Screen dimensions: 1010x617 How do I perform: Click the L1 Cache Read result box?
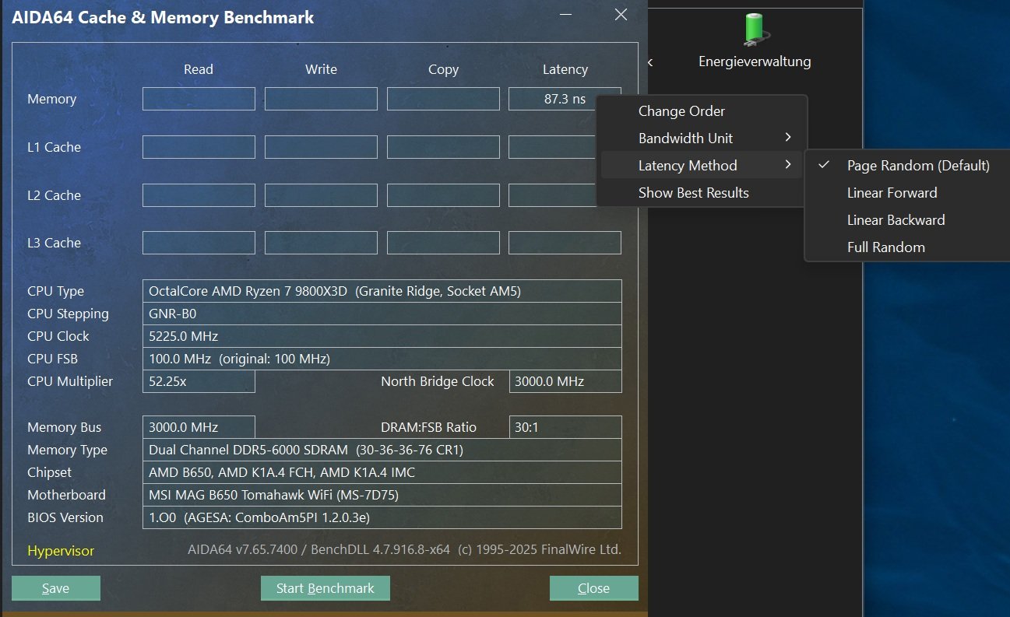click(x=199, y=147)
